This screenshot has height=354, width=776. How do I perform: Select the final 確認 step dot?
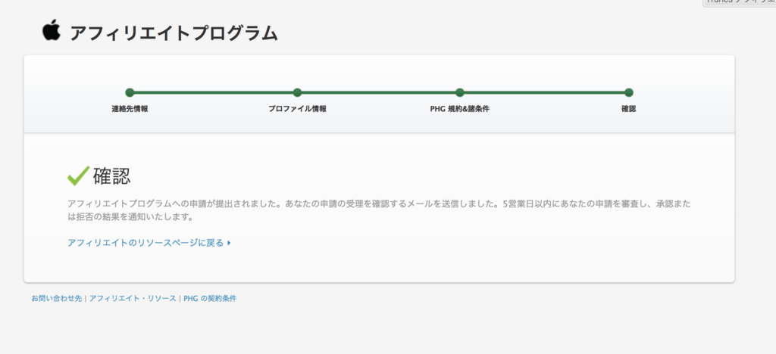tap(628, 92)
